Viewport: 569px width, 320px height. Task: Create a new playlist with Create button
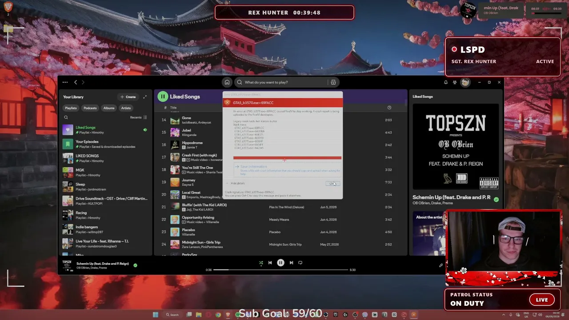click(x=128, y=97)
